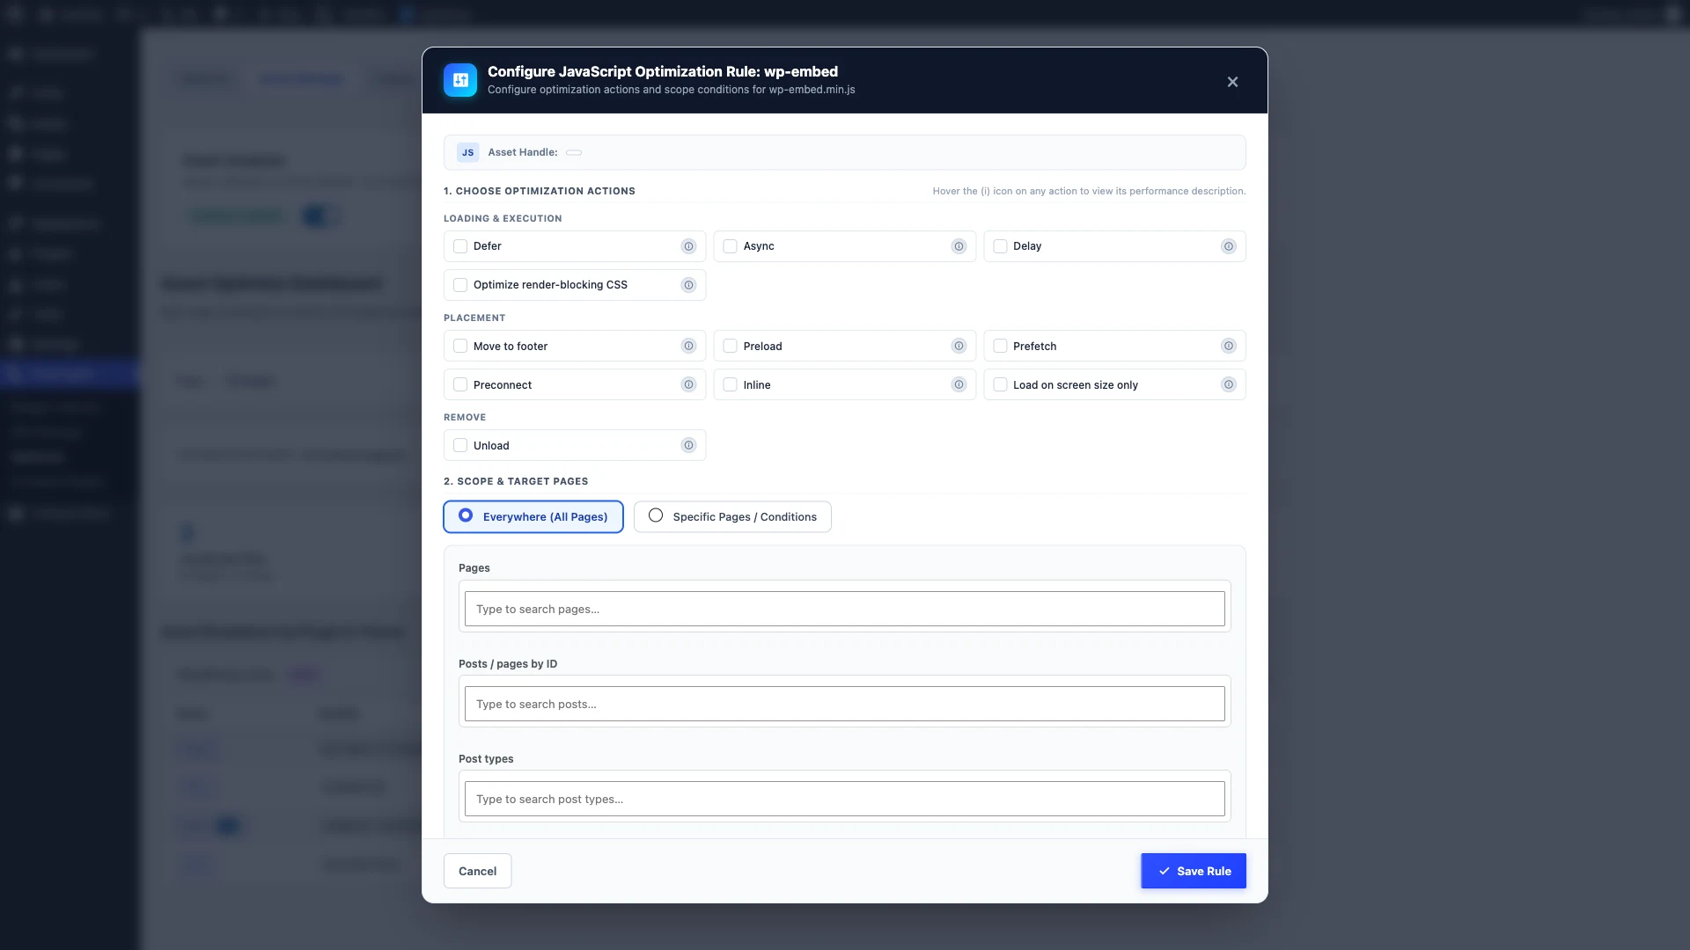Click info icon next to Defer
1690x950 pixels.
(x=688, y=246)
